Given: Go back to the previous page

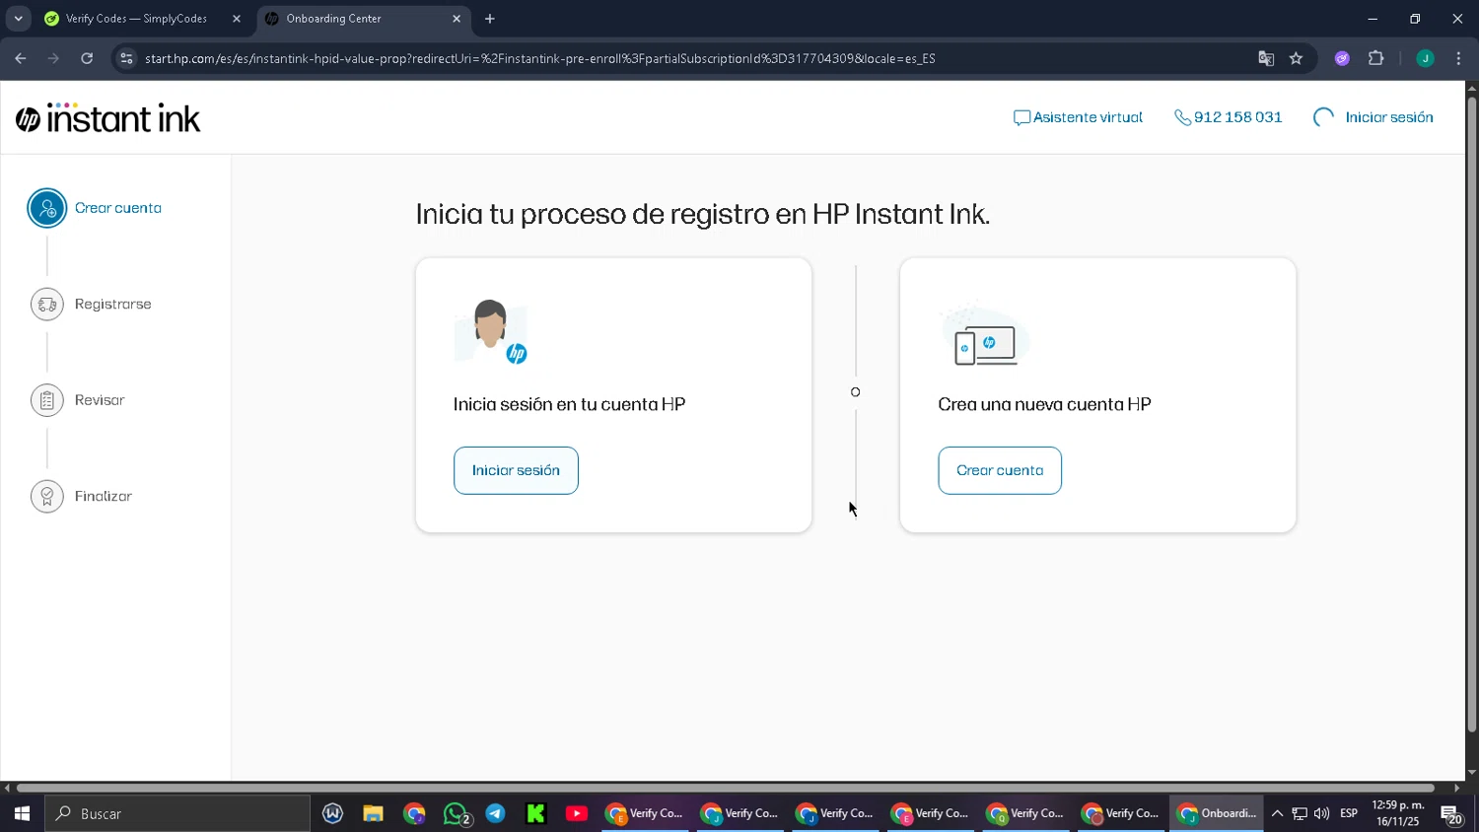Looking at the screenshot, I should click(x=21, y=58).
